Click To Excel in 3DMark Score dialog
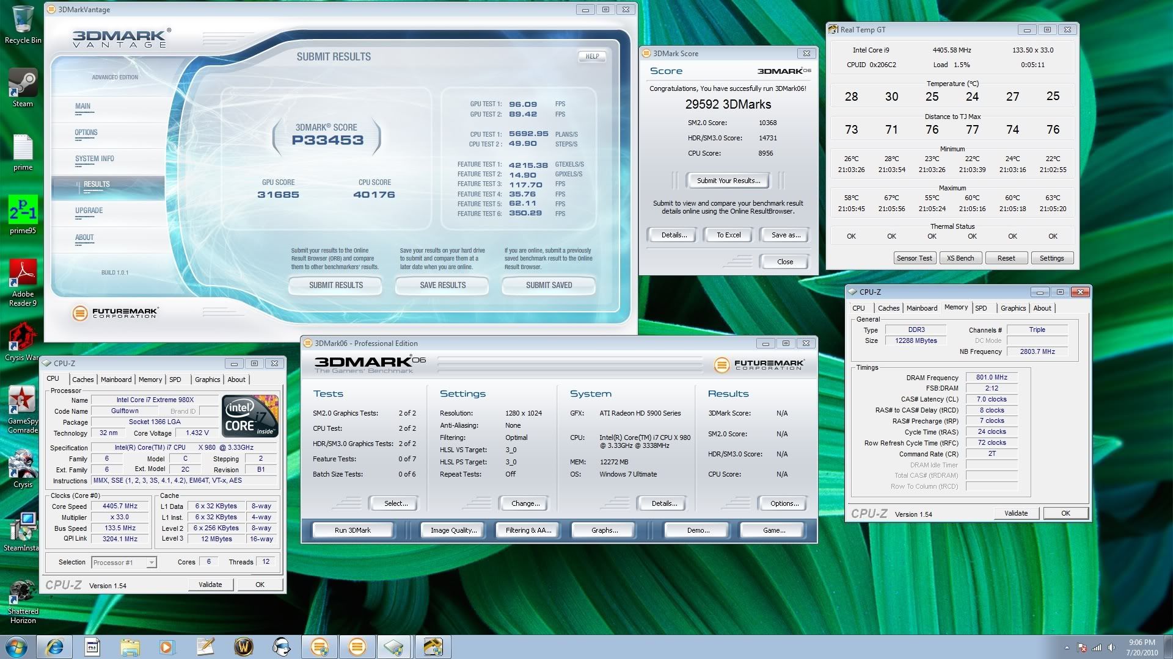 [728, 235]
